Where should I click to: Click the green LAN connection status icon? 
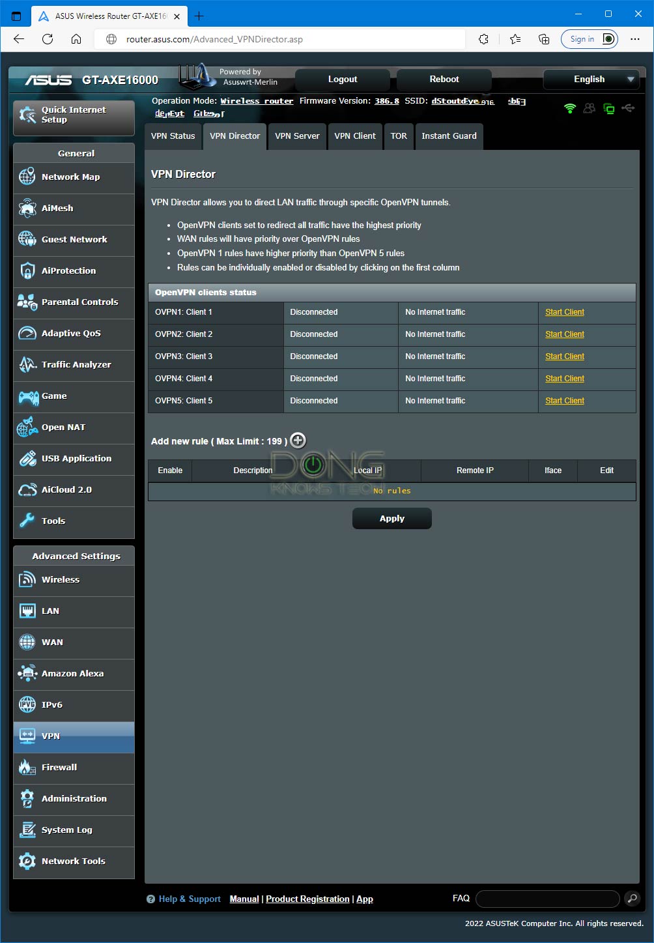click(x=609, y=108)
